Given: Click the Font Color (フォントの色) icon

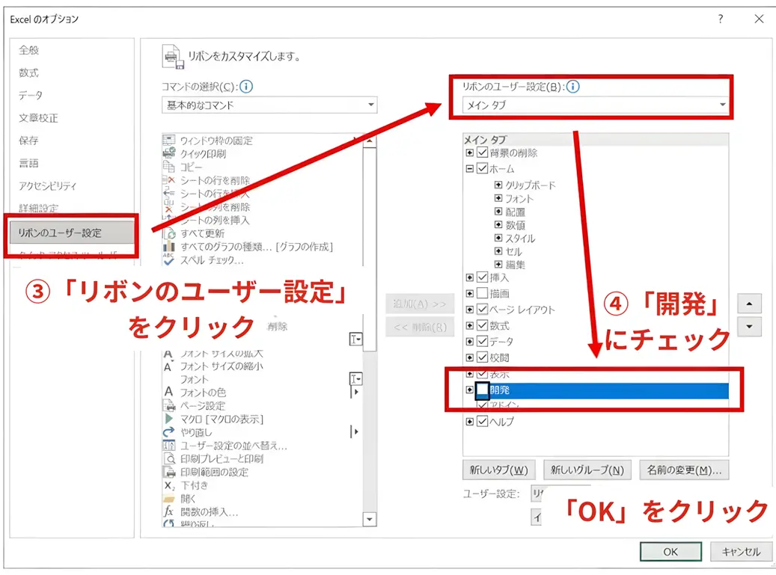Looking at the screenshot, I should coord(169,392).
